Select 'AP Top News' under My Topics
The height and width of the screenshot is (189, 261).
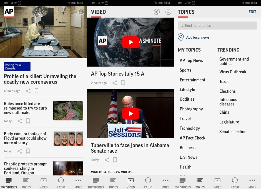[191, 61]
